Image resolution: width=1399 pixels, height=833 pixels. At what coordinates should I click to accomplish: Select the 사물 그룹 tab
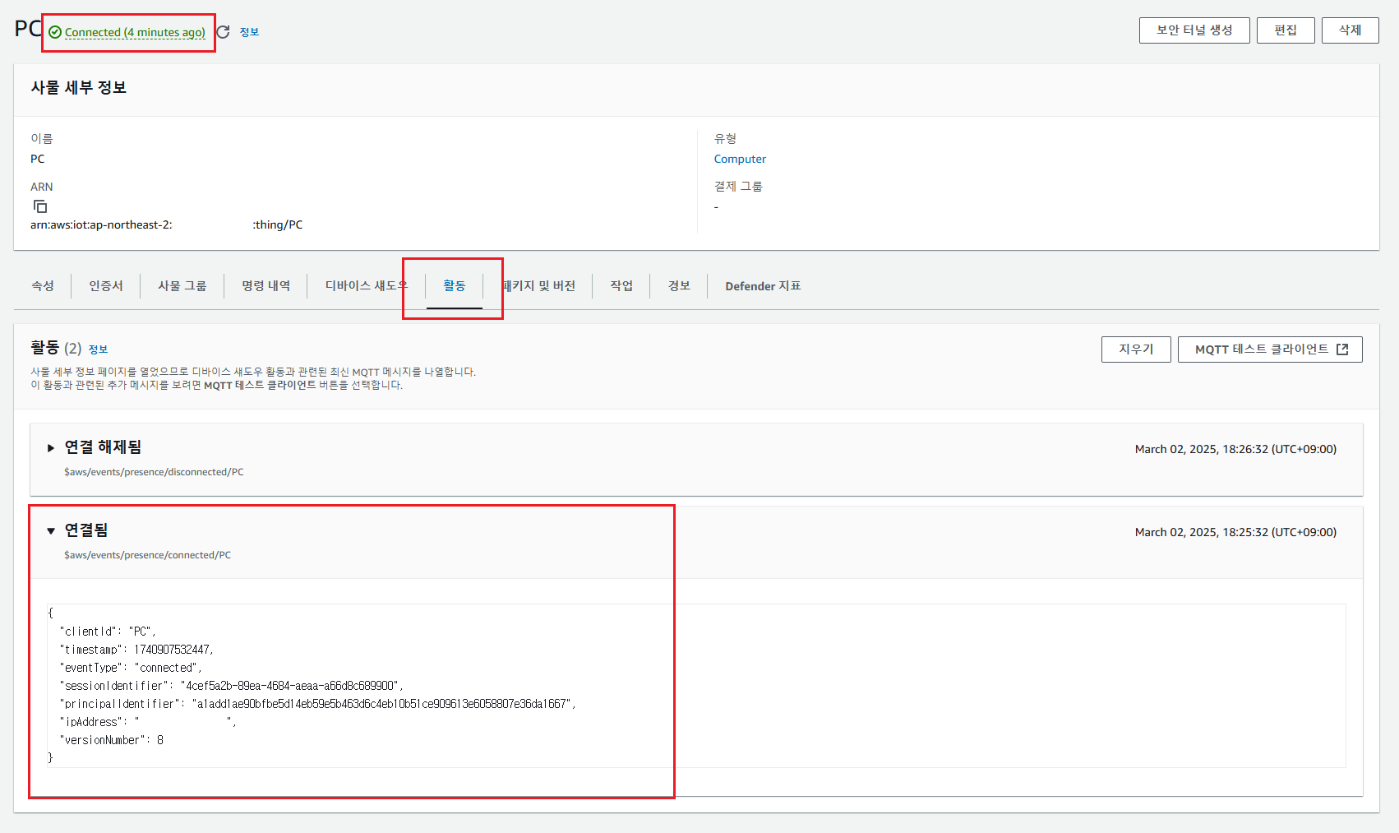coord(182,285)
